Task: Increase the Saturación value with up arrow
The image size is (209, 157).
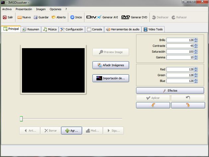Action: pos(196,50)
